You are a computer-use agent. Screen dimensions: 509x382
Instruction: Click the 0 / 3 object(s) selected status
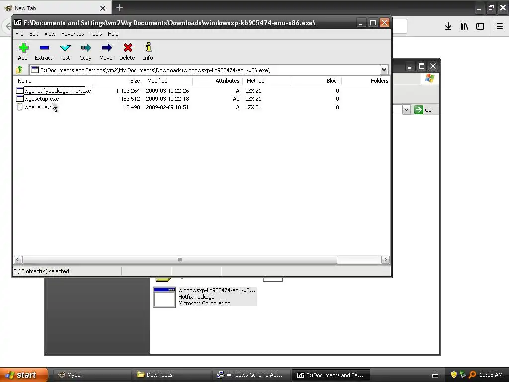pyautogui.click(x=41, y=271)
